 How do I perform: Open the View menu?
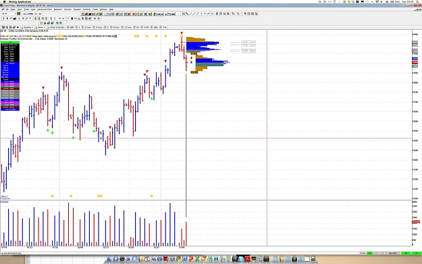click(x=20, y=9)
